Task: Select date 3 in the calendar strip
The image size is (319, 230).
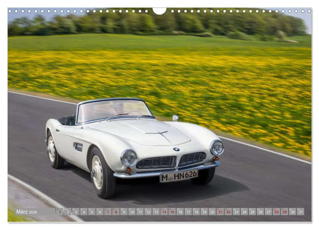Action: 76,212
